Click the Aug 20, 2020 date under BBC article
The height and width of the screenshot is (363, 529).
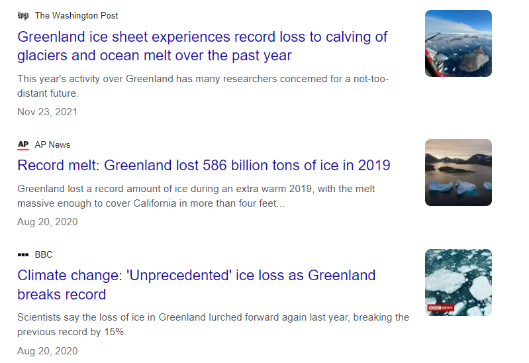pos(47,351)
